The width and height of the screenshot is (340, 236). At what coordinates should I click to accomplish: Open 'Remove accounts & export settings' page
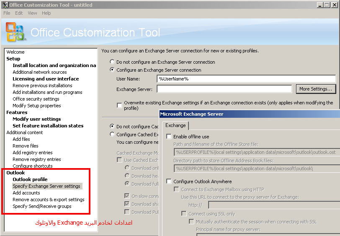click(x=48, y=200)
